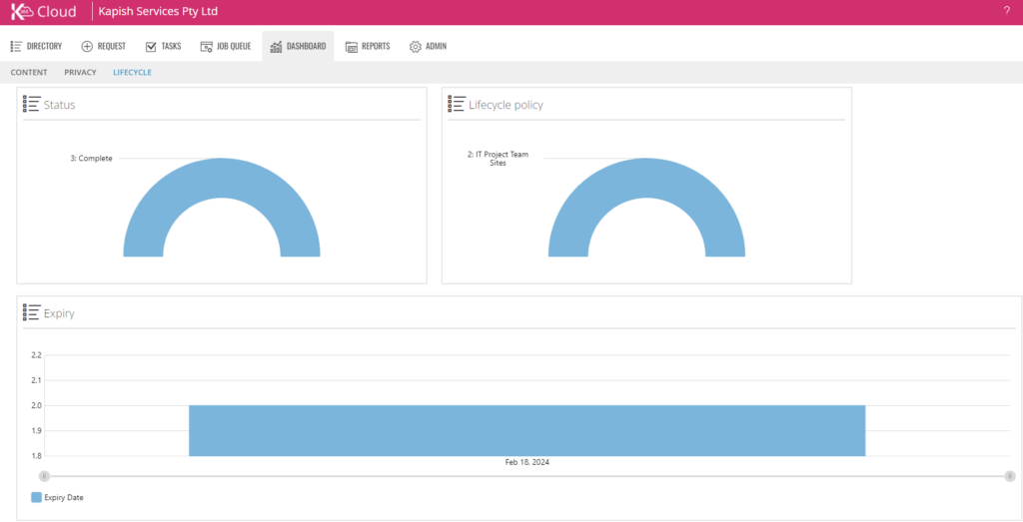The height and width of the screenshot is (522, 1023).
Task: Click the 1.8 axis value
Action: 36,455
